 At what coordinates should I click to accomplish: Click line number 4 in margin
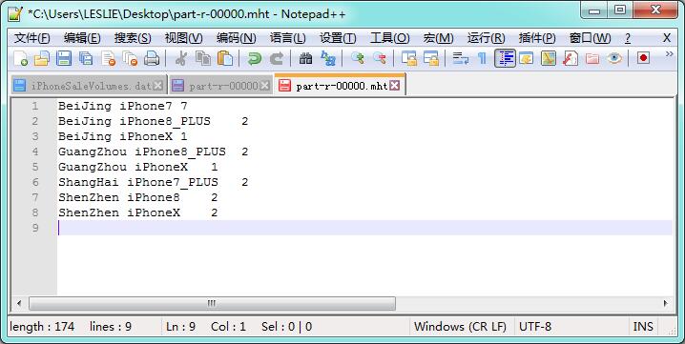coord(35,152)
